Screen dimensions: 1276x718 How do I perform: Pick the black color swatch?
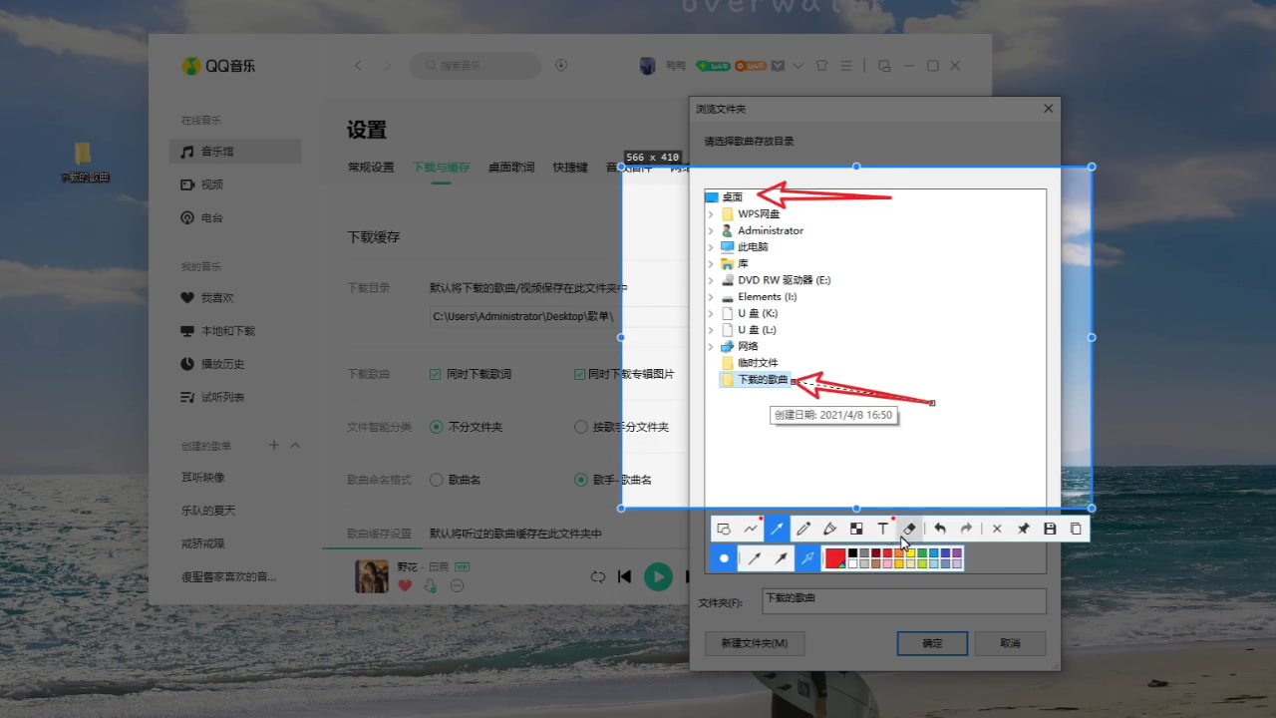(852, 553)
